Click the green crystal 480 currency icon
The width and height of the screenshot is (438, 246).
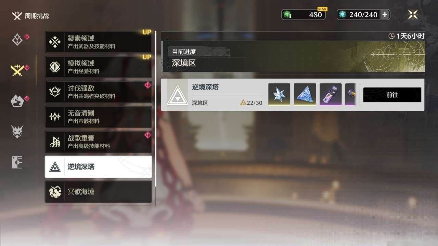coord(287,15)
